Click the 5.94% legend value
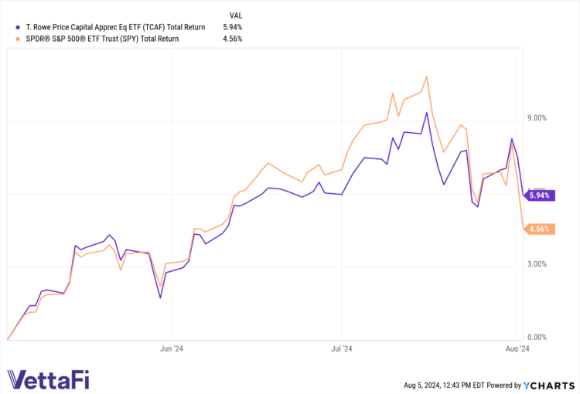Image resolution: width=580 pixels, height=394 pixels. coord(231,27)
